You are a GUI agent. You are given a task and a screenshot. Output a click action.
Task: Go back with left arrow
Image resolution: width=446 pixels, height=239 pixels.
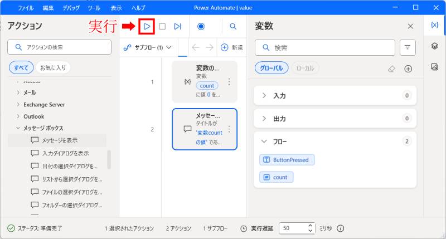coord(196,47)
